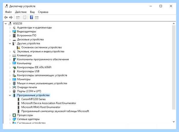Expand the Клавиатуры category
Image resolution: width=179 pixels, height=132 pixels.
click(10, 56)
